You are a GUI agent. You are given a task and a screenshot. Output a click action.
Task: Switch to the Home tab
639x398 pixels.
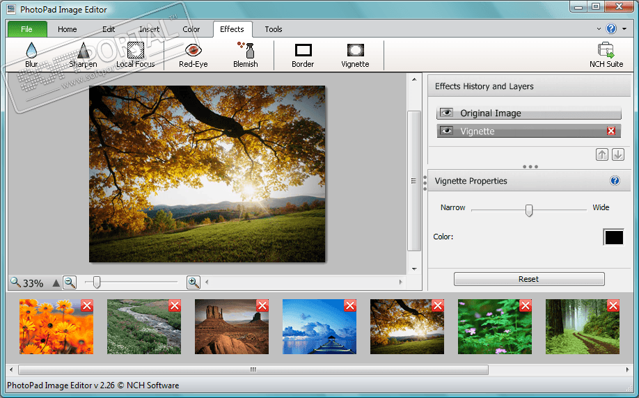(68, 29)
